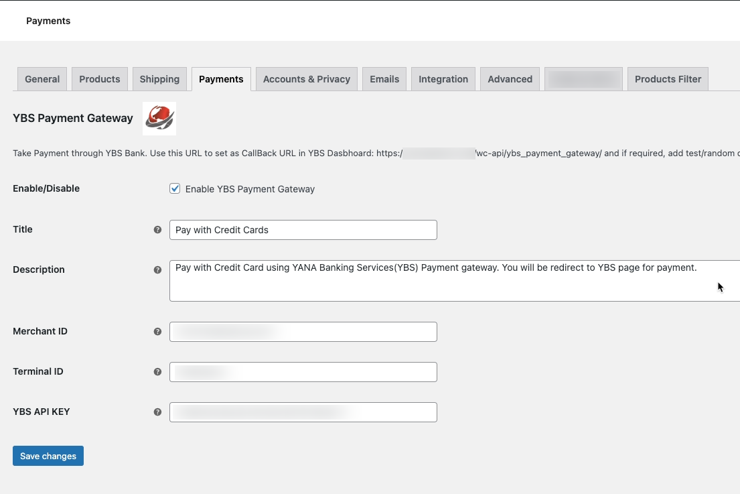Click help icon beside Terminal ID
740x494 pixels.
[x=157, y=371]
